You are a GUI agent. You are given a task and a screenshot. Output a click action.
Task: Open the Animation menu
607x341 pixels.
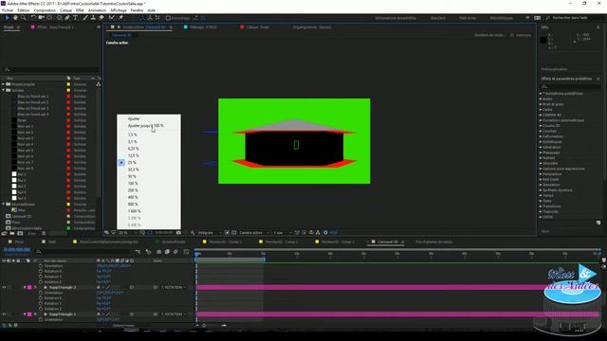point(97,10)
